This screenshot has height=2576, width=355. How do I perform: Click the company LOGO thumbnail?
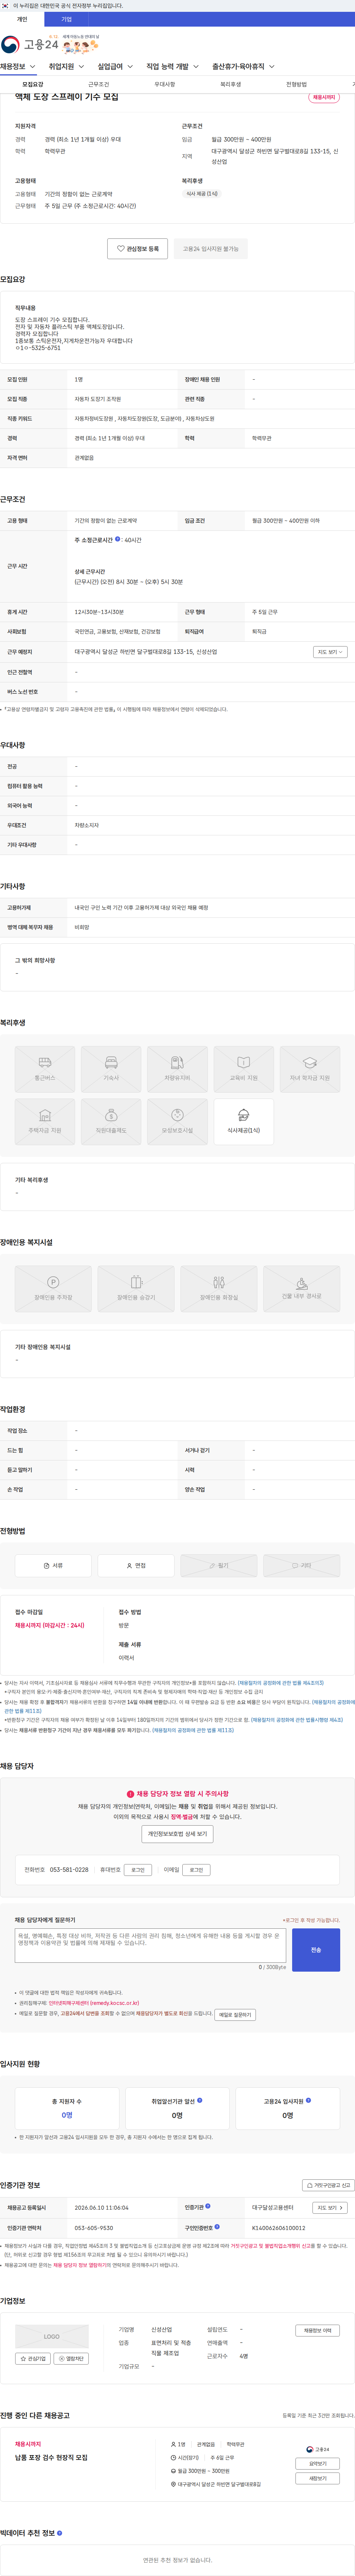tap(52, 2336)
